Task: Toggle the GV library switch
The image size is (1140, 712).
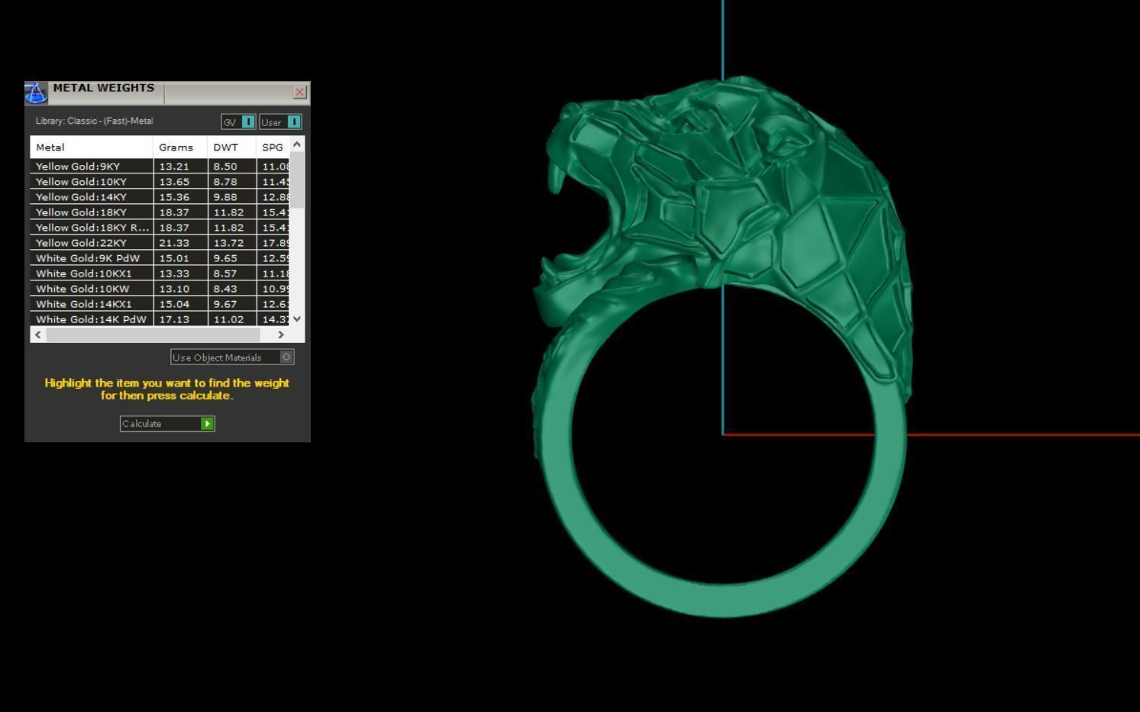Action: tap(238, 121)
